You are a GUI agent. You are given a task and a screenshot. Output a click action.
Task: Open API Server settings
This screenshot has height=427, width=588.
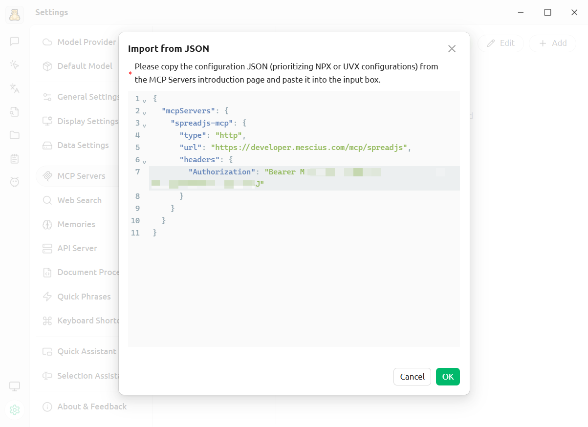pyautogui.click(x=78, y=248)
